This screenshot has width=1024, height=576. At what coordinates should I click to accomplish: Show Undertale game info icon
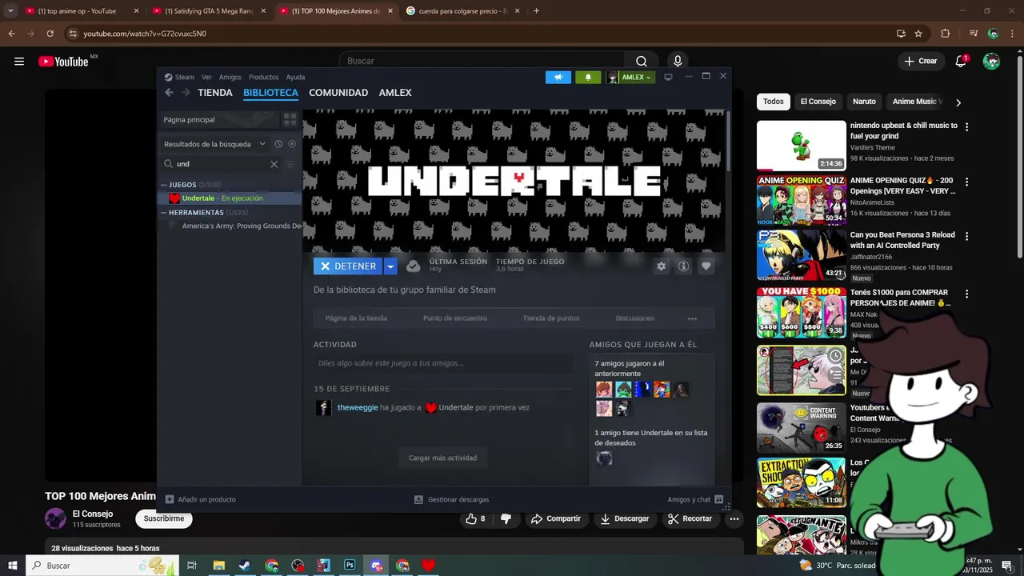[x=683, y=266]
